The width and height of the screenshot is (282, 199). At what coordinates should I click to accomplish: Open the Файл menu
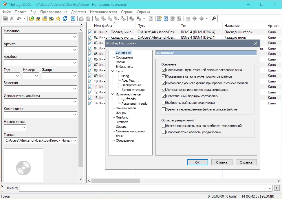(6, 12)
